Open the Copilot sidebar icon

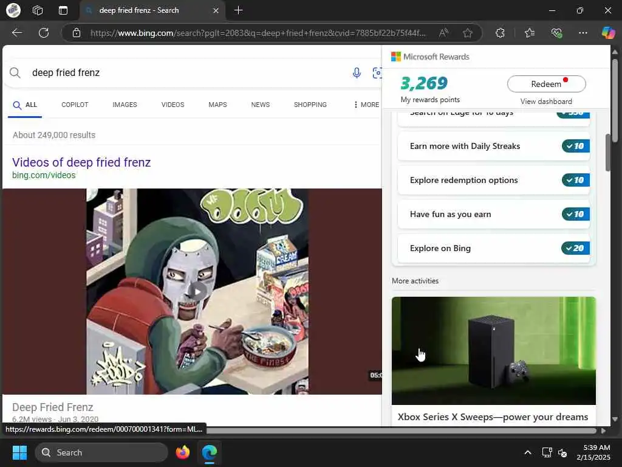pos(608,33)
